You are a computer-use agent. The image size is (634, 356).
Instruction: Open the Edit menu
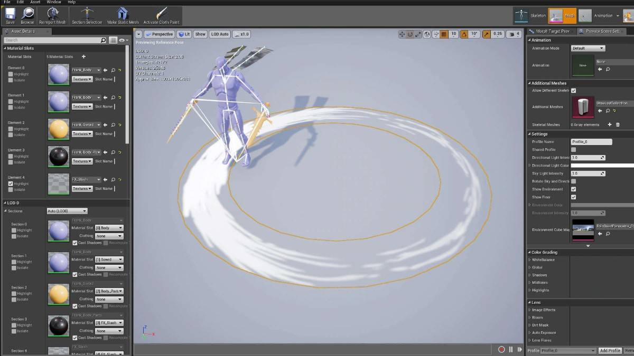(x=21, y=2)
